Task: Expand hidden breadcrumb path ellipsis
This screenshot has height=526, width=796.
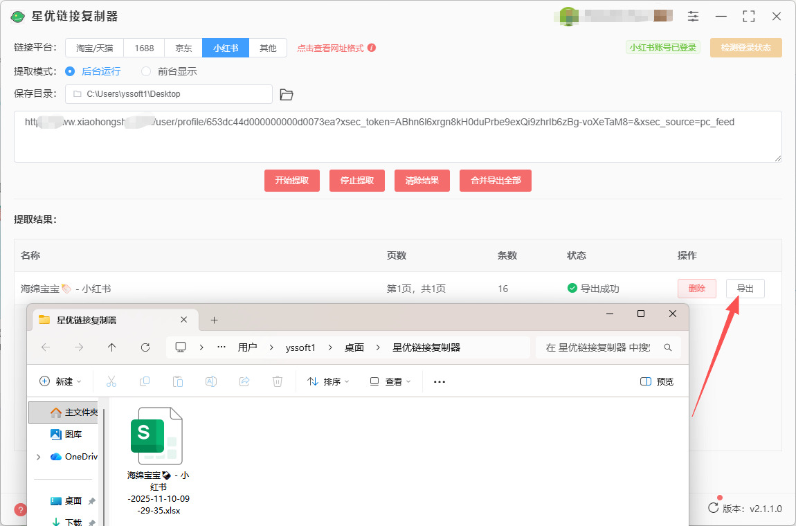Action: point(221,347)
